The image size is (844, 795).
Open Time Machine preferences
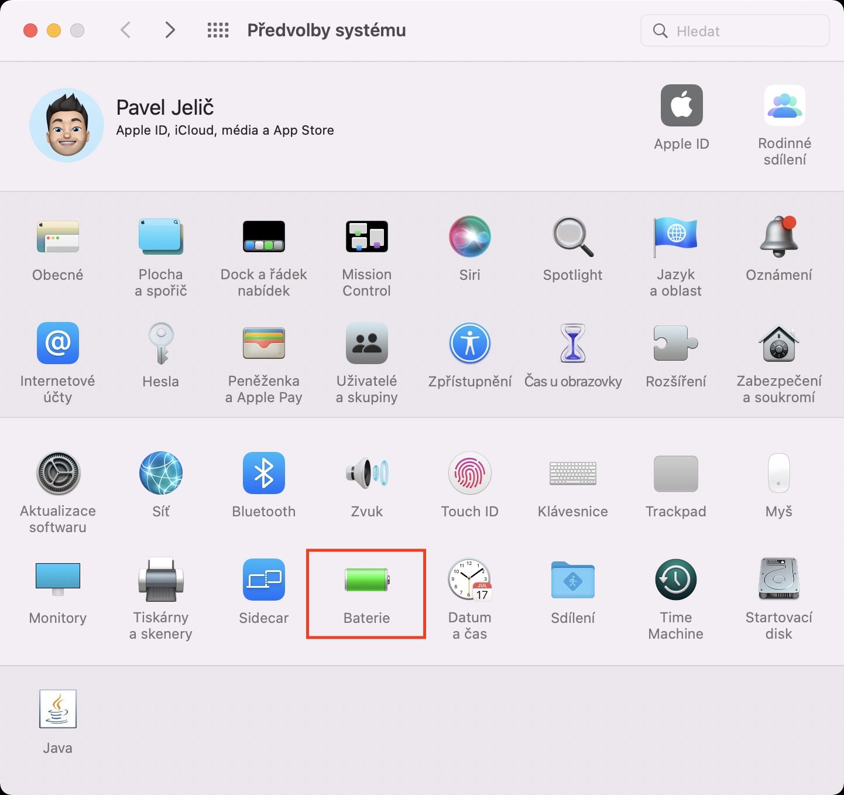[676, 580]
